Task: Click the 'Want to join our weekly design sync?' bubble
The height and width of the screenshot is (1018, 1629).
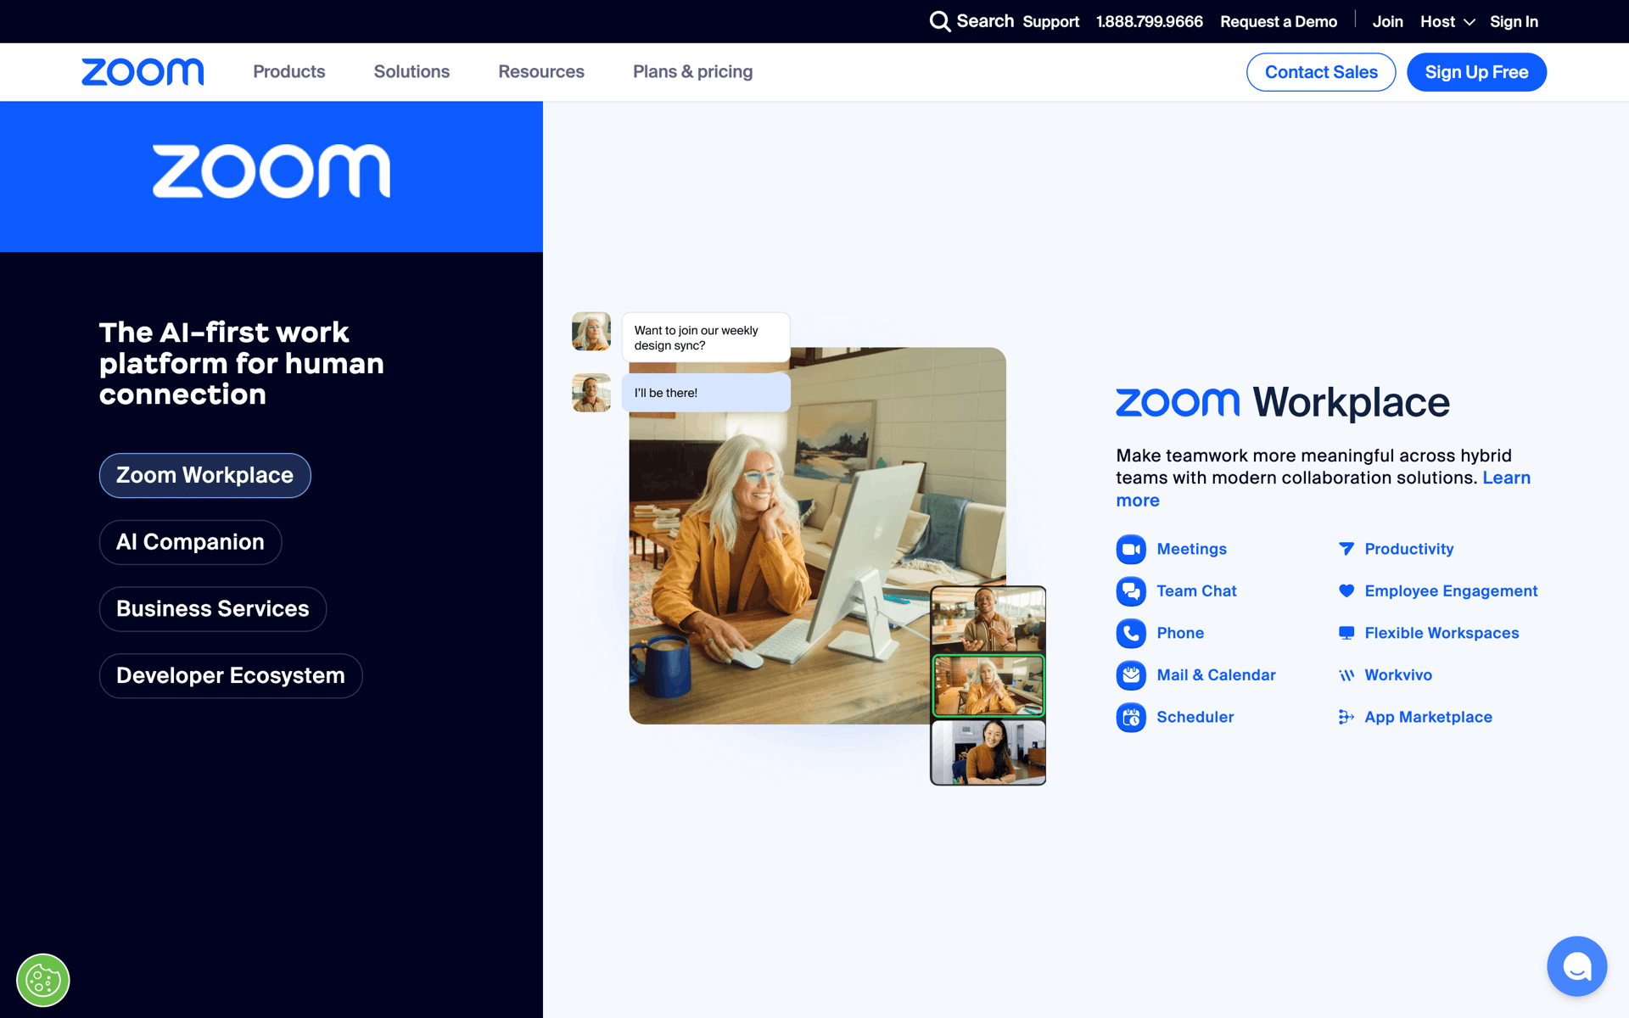Action: pos(706,338)
